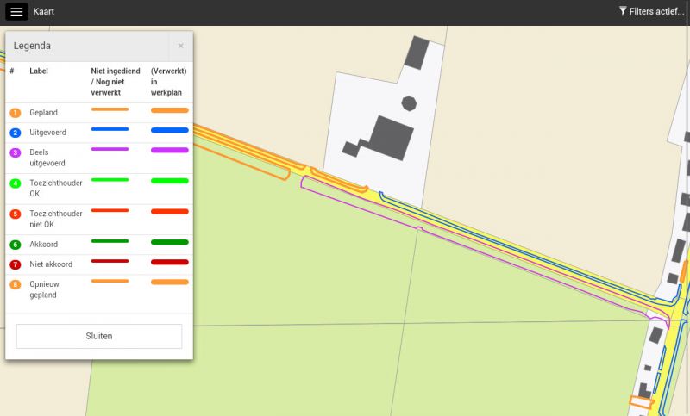Click the Niet ingediend column header
The image size is (690, 416).
coord(116,82)
